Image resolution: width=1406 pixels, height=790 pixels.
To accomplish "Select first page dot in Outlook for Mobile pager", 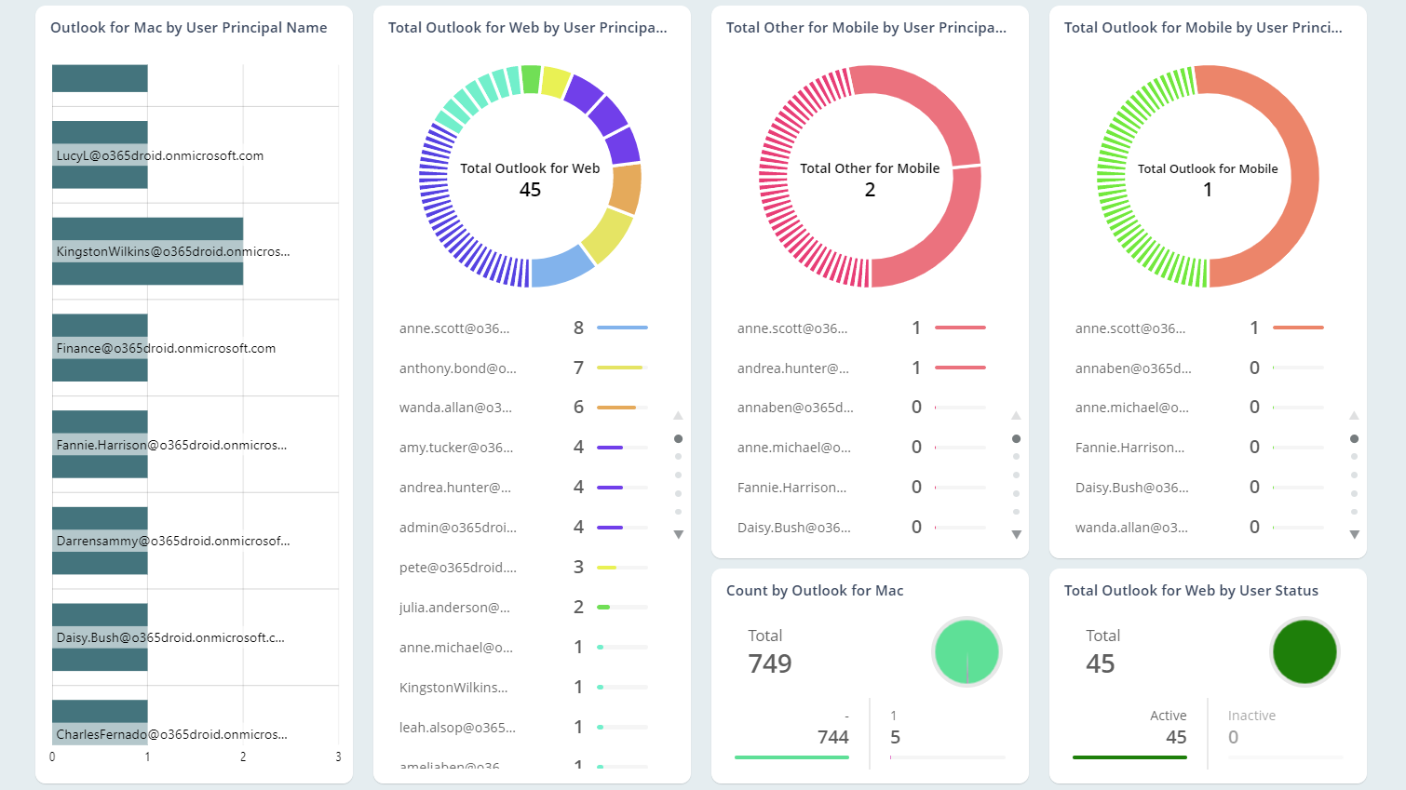I will tap(1354, 438).
